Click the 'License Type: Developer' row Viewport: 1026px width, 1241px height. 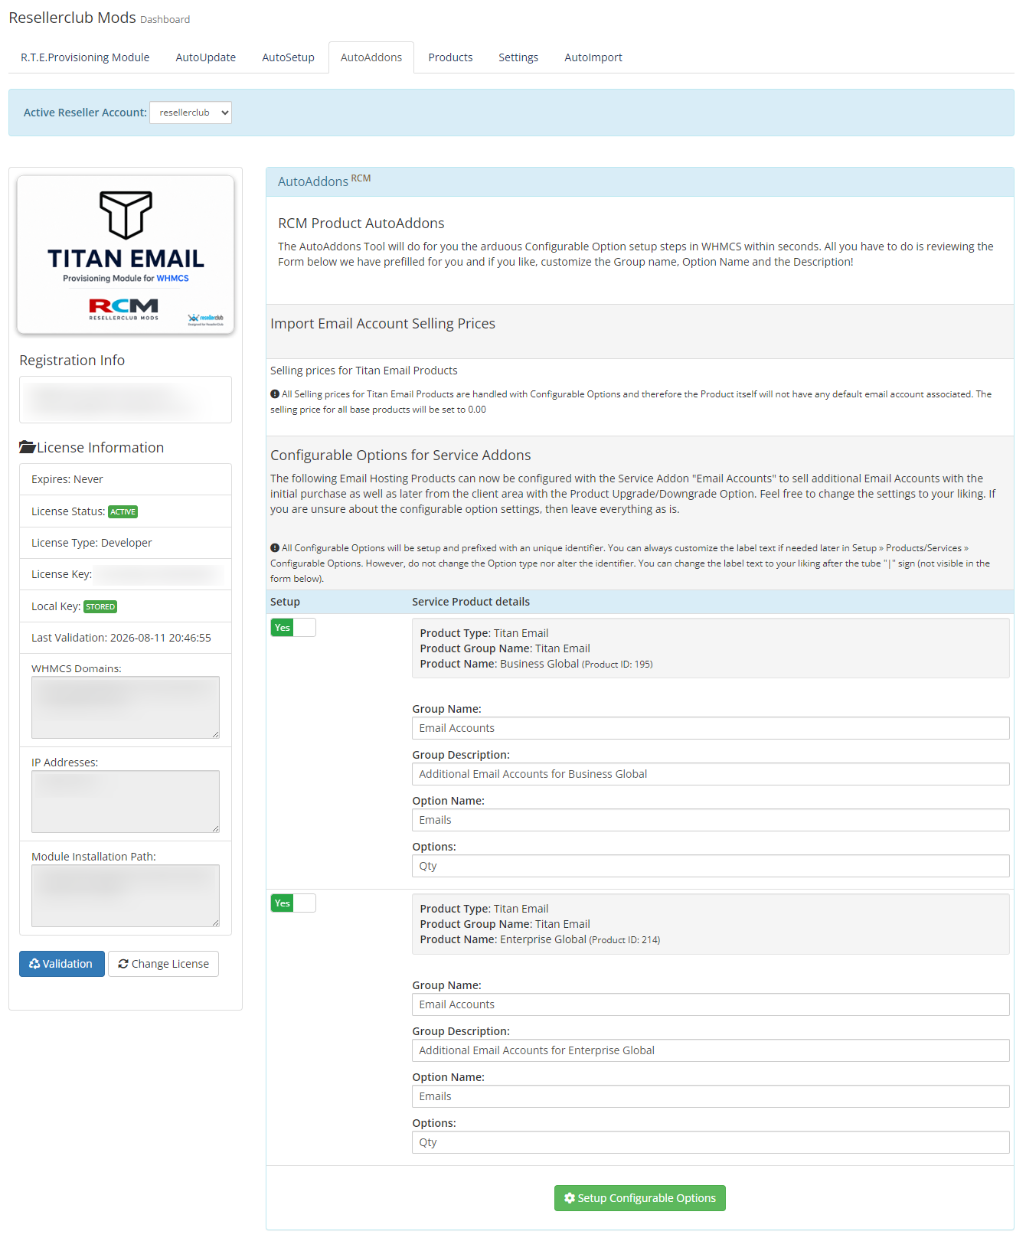[x=126, y=543]
